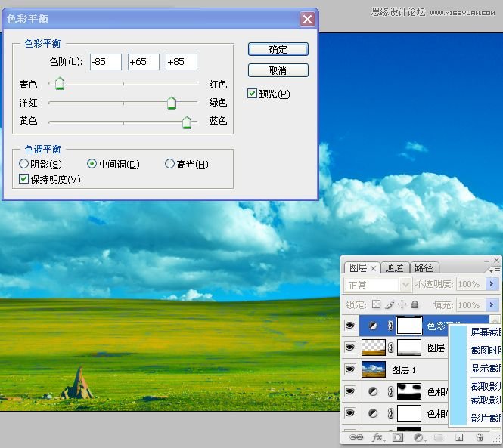Click 不透明度 100% value field

coord(471,284)
